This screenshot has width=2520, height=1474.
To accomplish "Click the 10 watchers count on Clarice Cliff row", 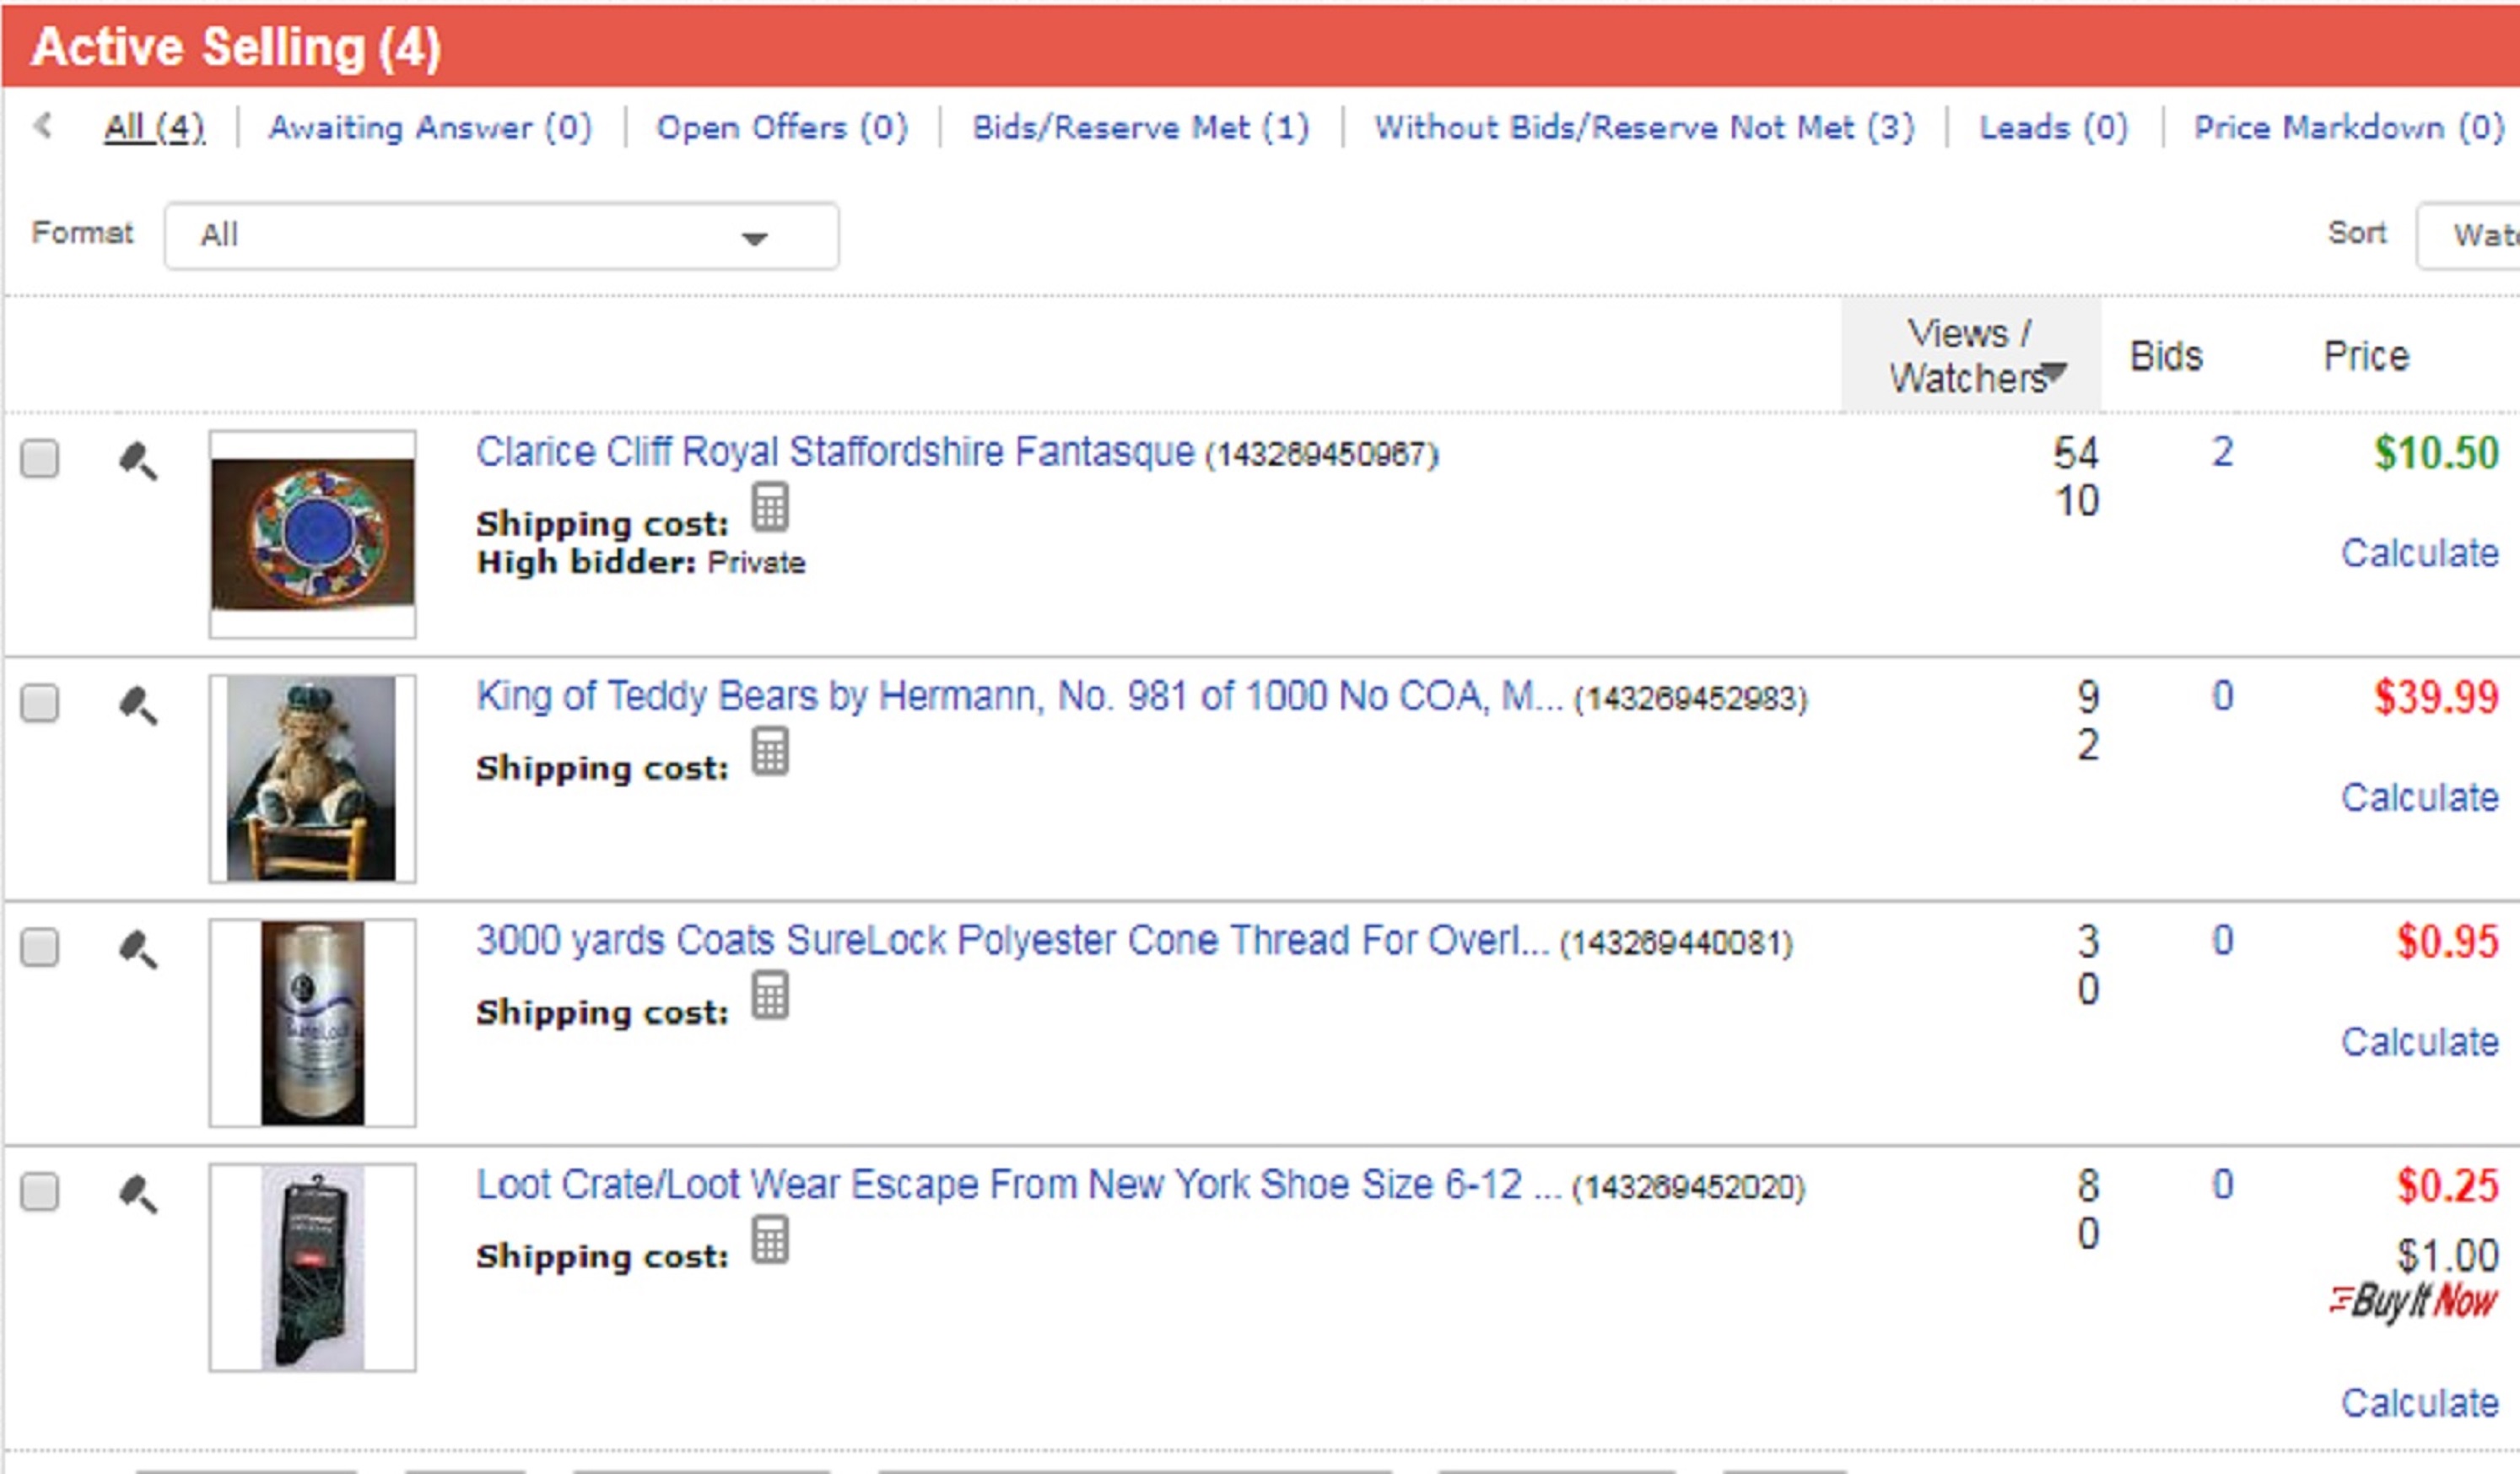I will [x=2076, y=501].
